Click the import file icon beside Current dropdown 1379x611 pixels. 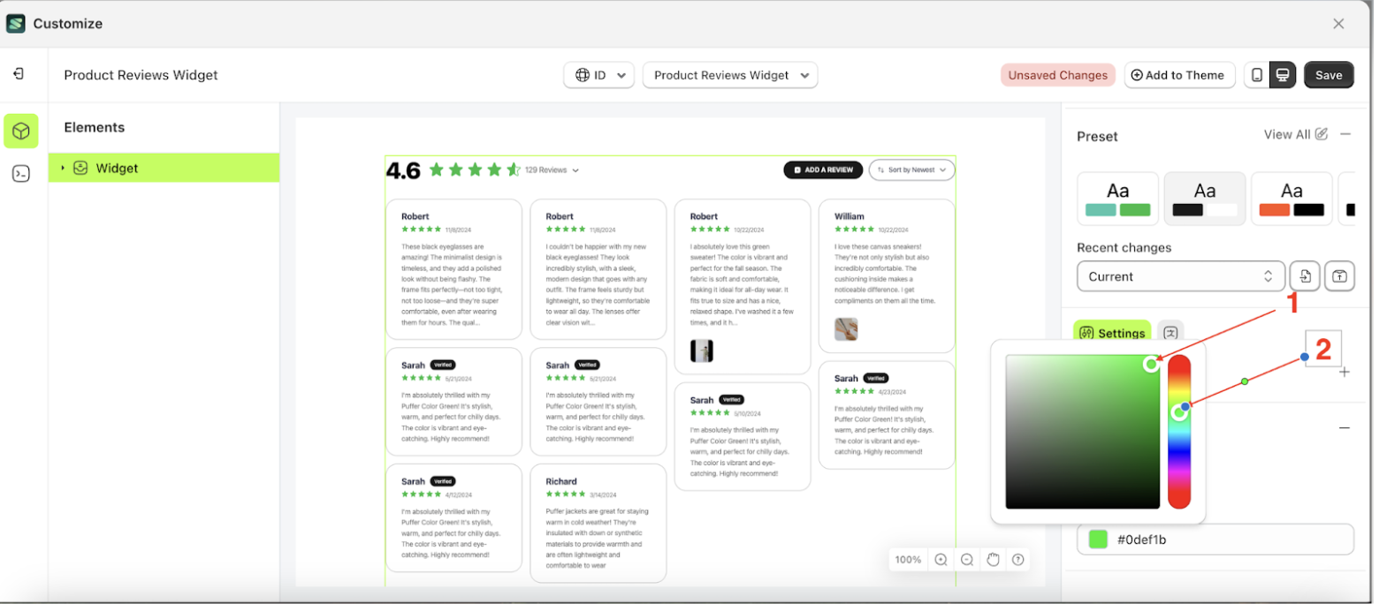[1305, 275]
